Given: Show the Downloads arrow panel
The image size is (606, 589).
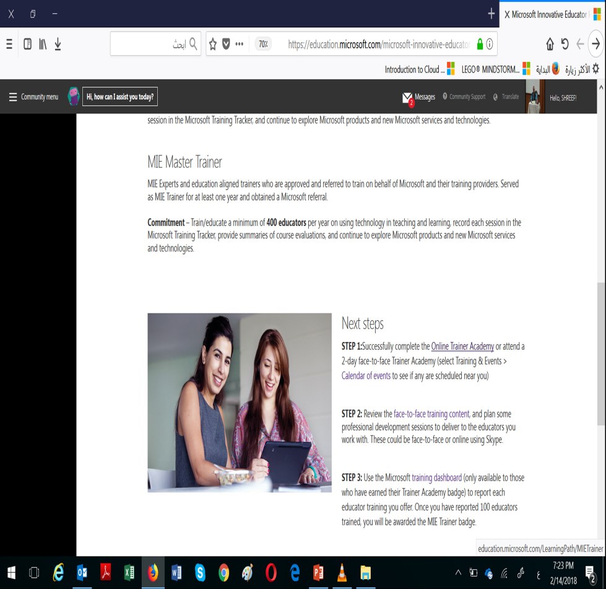Looking at the screenshot, I should pyautogui.click(x=58, y=44).
